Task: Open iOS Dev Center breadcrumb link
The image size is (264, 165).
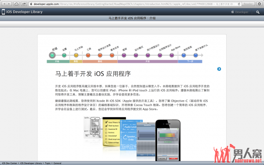Action: point(10,163)
